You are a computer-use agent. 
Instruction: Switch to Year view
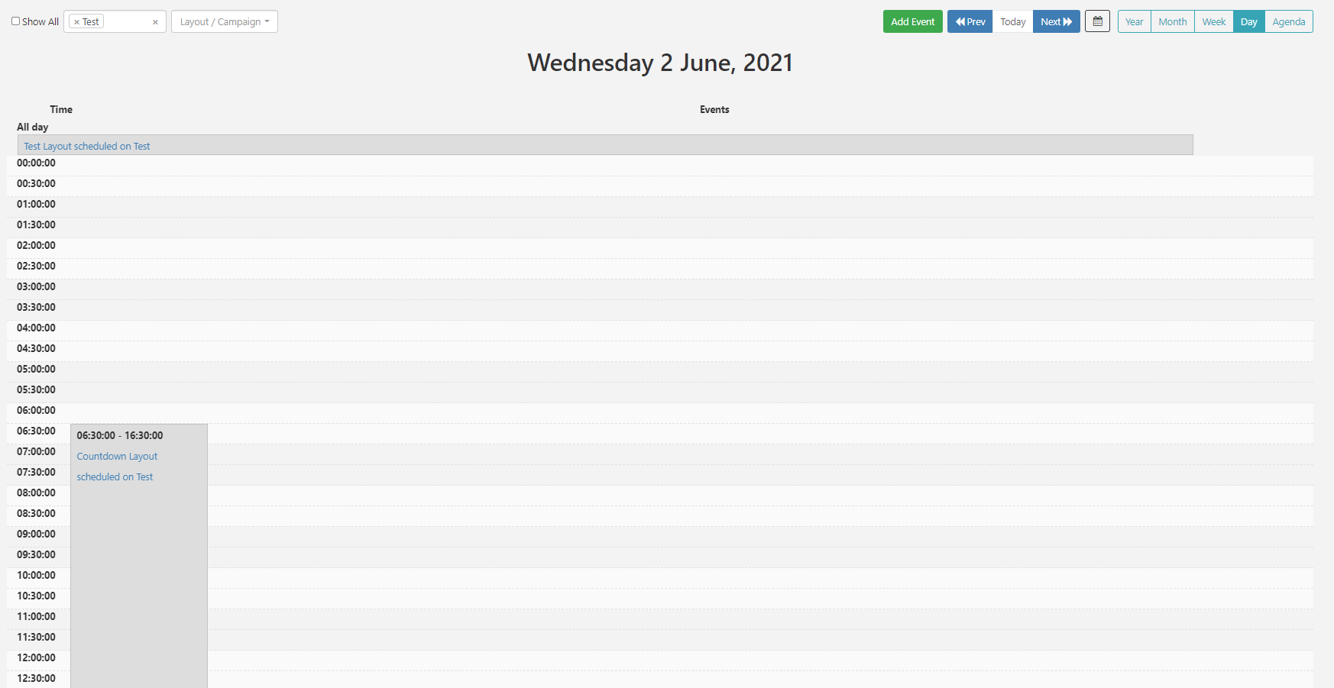(x=1134, y=21)
